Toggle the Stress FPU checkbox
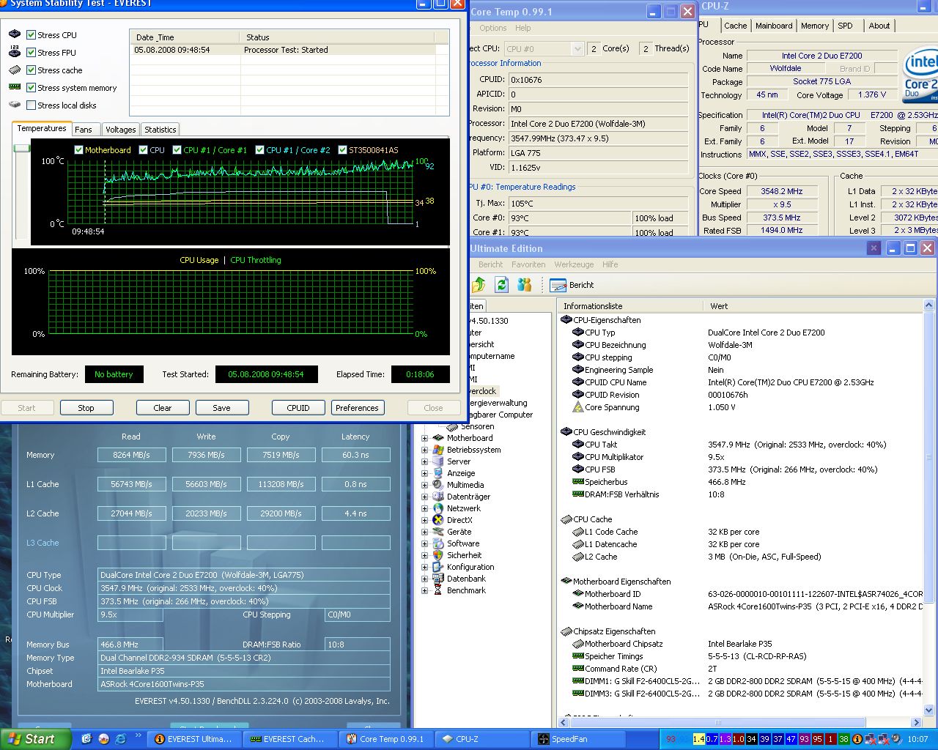 (32, 53)
